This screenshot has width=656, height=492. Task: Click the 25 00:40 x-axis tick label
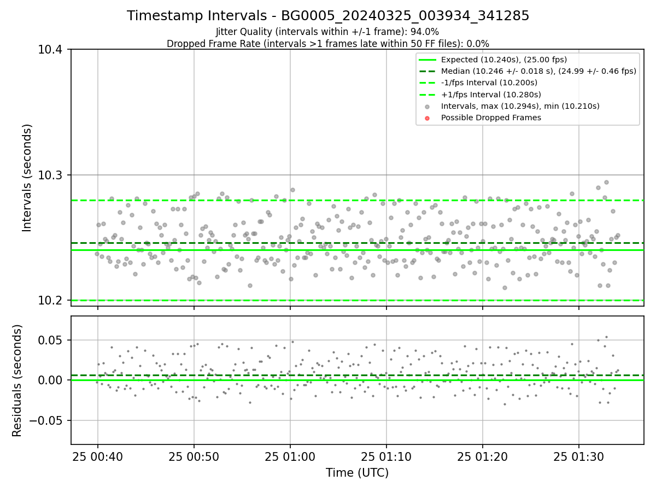click(x=98, y=455)
